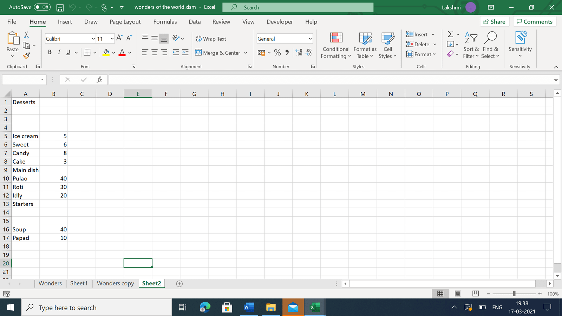
Task: Open the File menu
Action: tap(12, 22)
